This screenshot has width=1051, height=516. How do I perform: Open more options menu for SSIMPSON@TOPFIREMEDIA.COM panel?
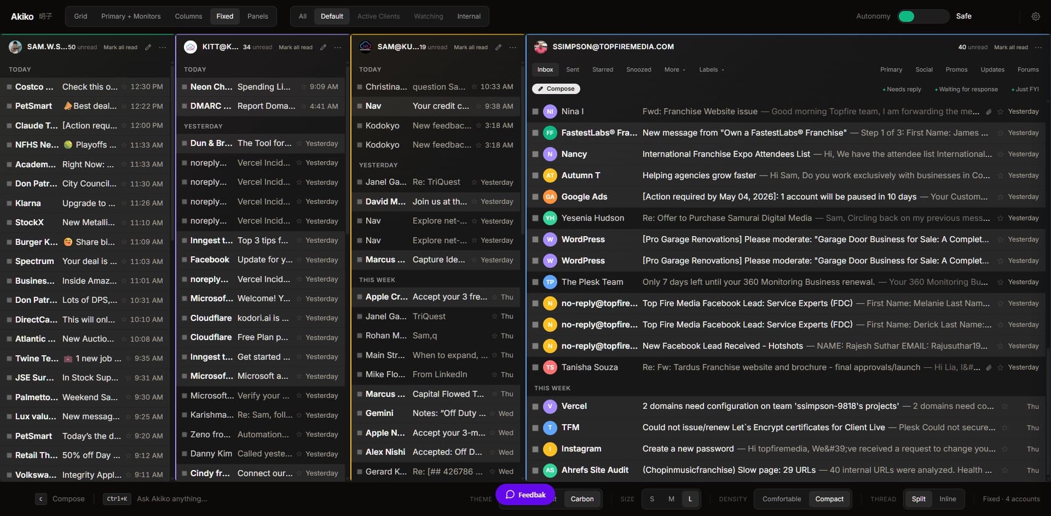pyautogui.click(x=1038, y=48)
